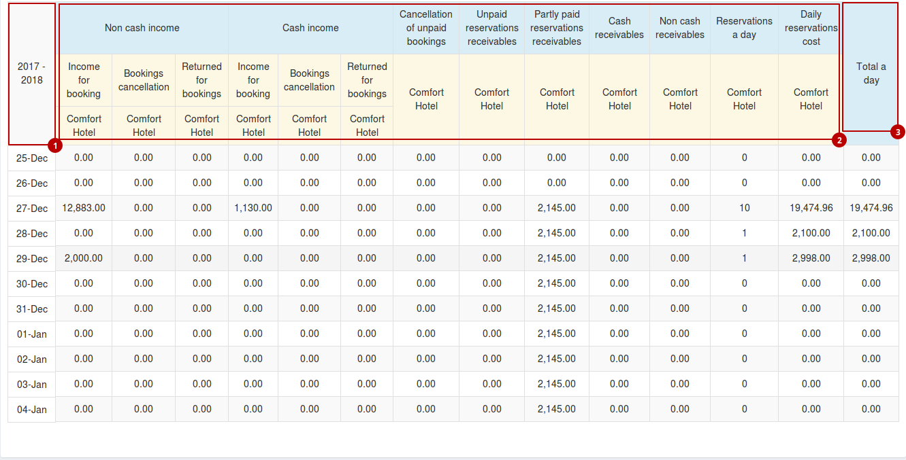Select the 03-Jan date row label

pos(32,385)
